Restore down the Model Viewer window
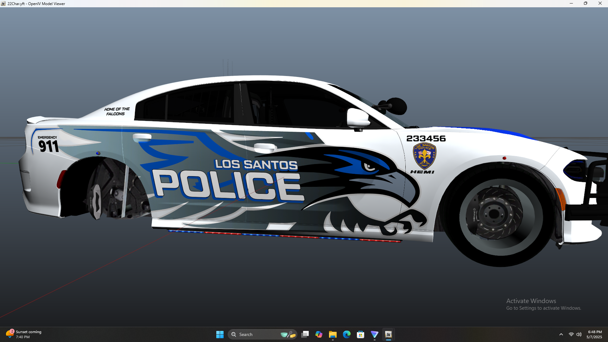The height and width of the screenshot is (342, 608). tap(586, 3)
